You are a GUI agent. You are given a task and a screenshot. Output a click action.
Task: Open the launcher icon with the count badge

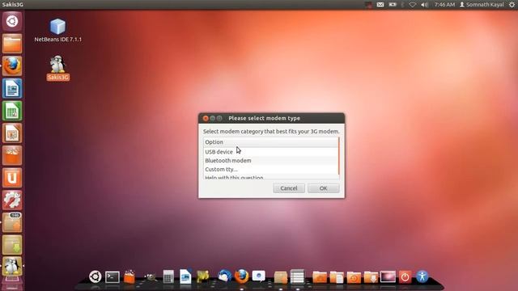click(x=12, y=222)
